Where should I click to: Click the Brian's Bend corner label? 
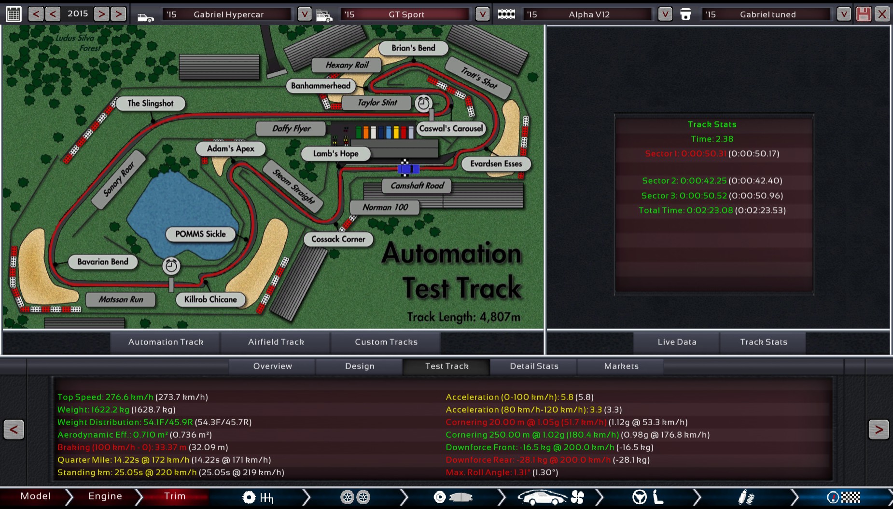(x=413, y=48)
